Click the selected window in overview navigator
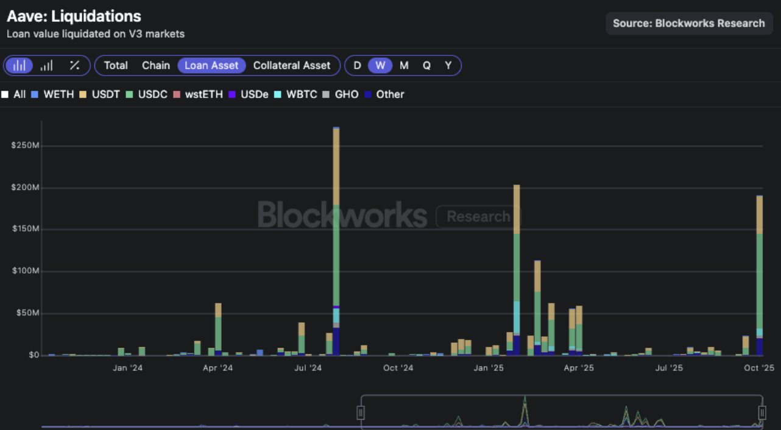The height and width of the screenshot is (430, 781). point(561,412)
